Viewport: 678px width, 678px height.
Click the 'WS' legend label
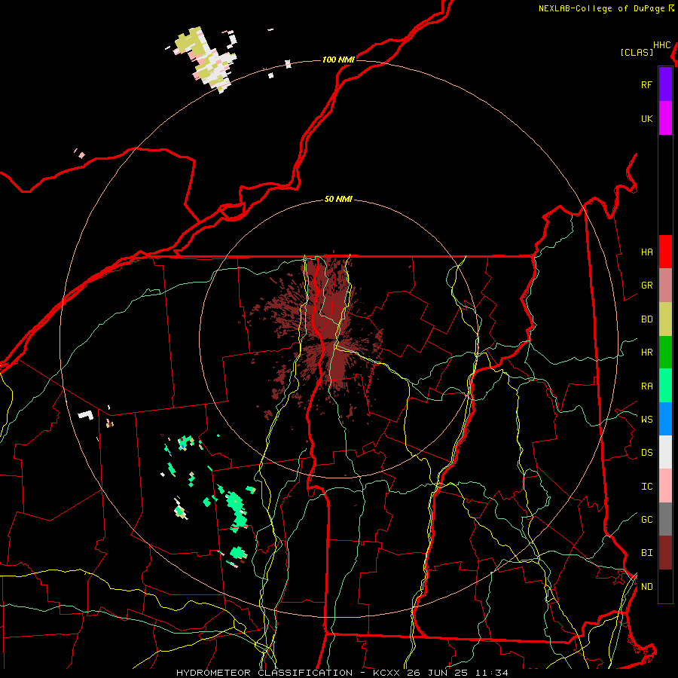pos(646,419)
